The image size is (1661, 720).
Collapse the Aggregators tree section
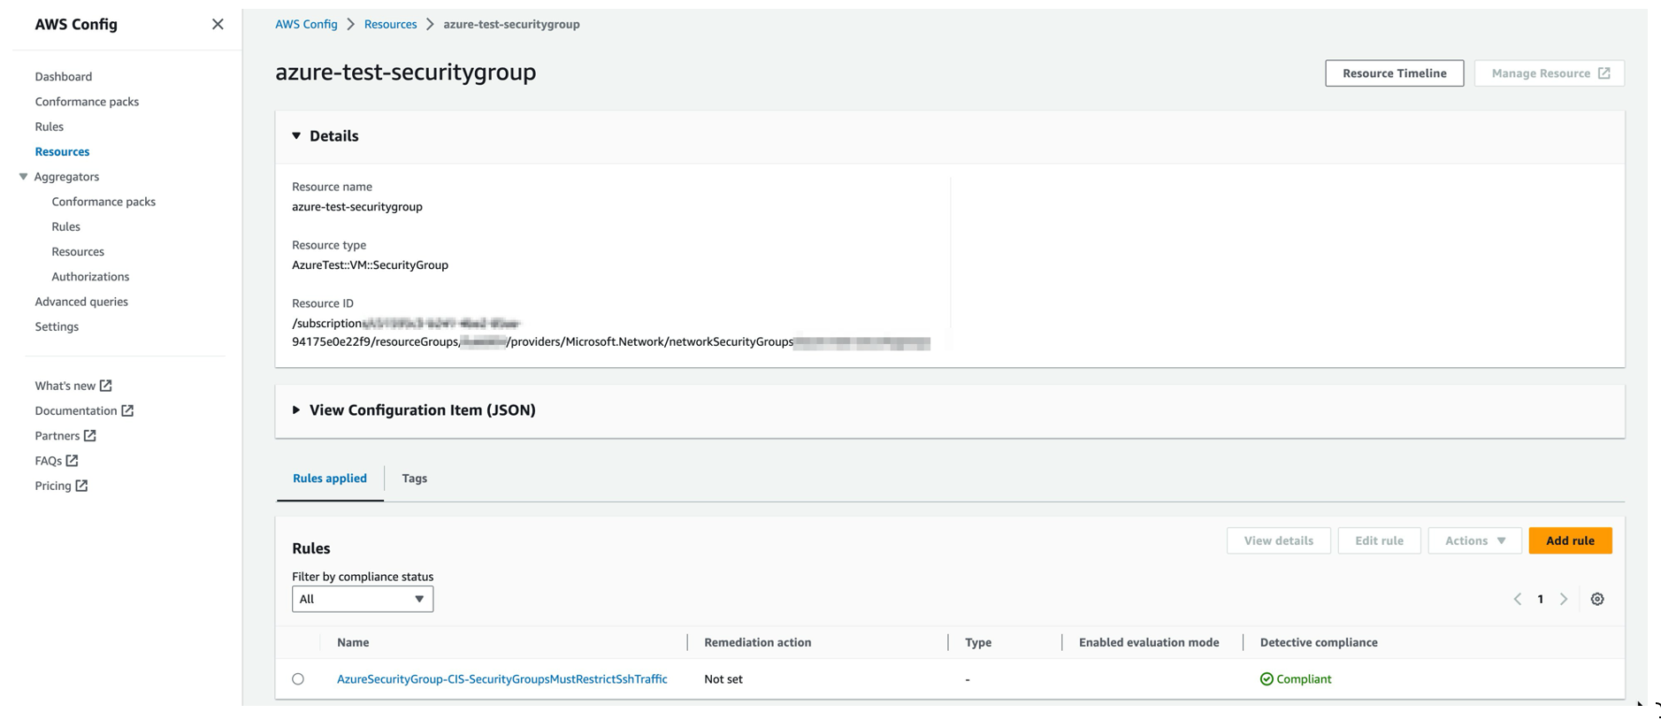[x=24, y=176]
